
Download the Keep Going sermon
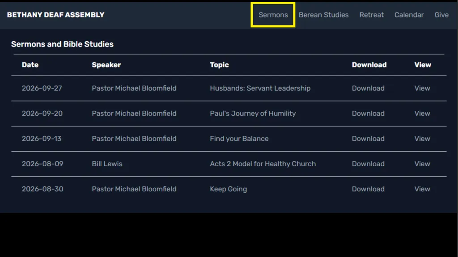pos(368,189)
